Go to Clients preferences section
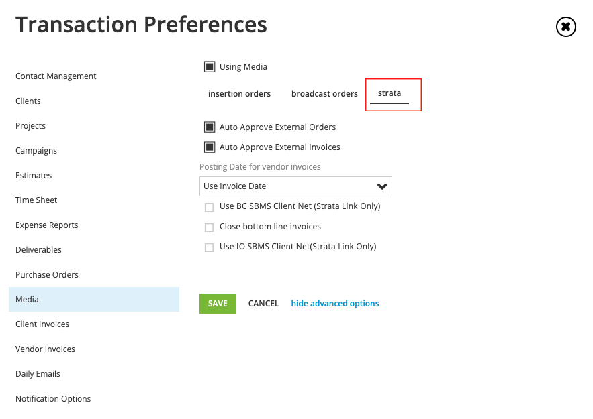This screenshot has width=593, height=419. tap(28, 101)
